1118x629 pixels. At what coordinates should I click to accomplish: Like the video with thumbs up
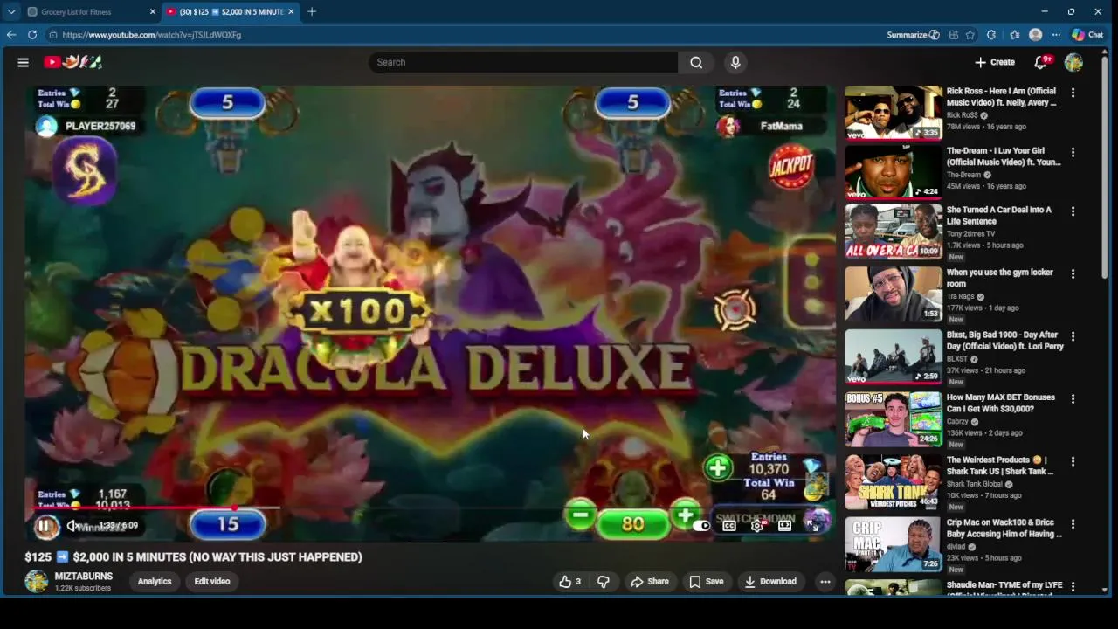pos(570,582)
